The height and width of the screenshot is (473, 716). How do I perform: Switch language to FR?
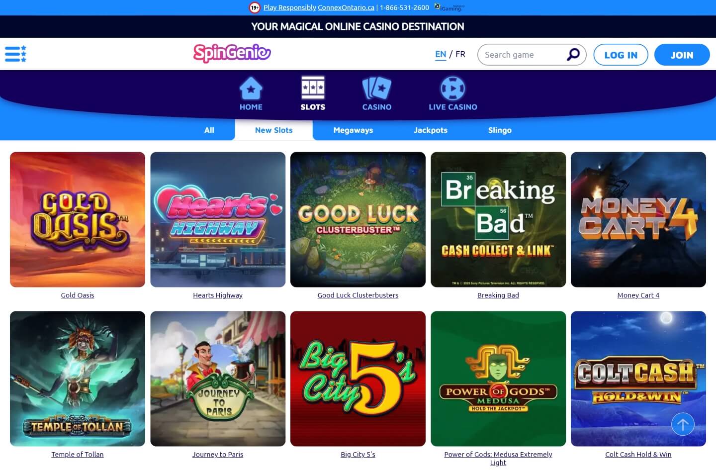(x=460, y=54)
